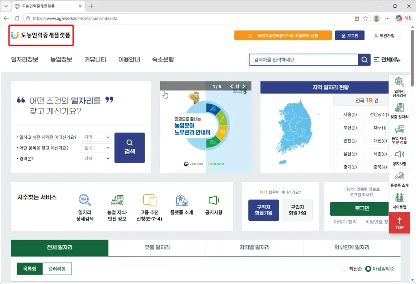The width and height of the screenshot is (416, 284).
Task: Select the 외부연계 일자리 tab
Action: (352, 248)
